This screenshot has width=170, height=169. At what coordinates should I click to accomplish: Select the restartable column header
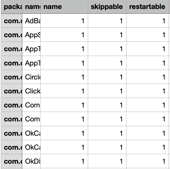[x=147, y=7]
